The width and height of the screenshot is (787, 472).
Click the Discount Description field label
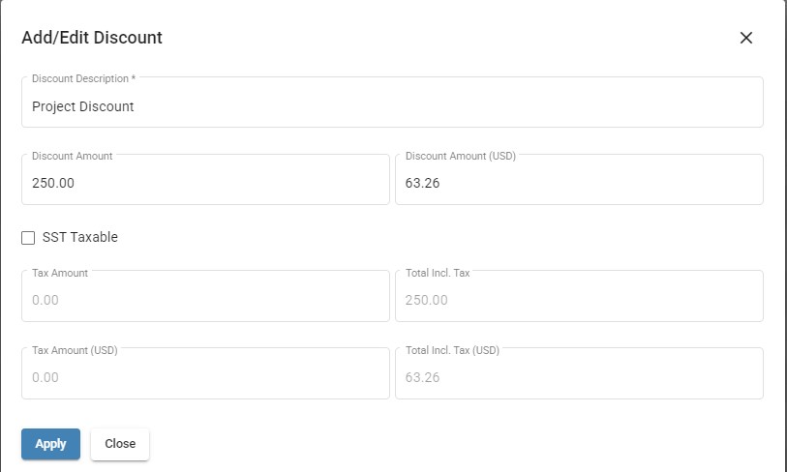pyautogui.click(x=84, y=78)
